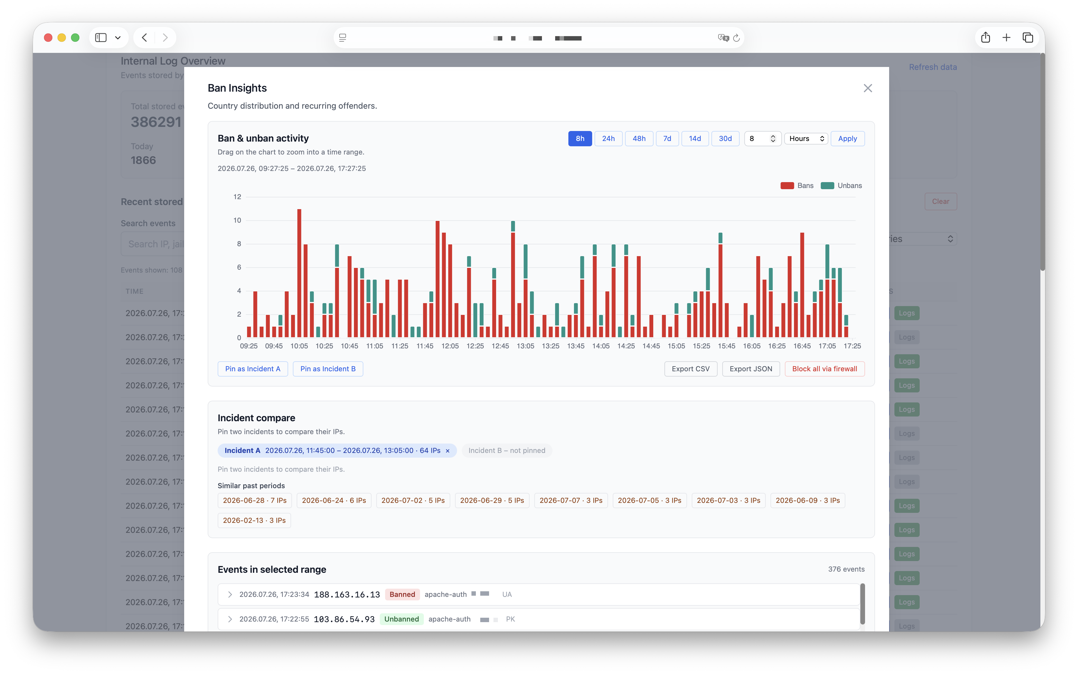
Task: Open the Hours unit dropdown
Action: [806, 138]
